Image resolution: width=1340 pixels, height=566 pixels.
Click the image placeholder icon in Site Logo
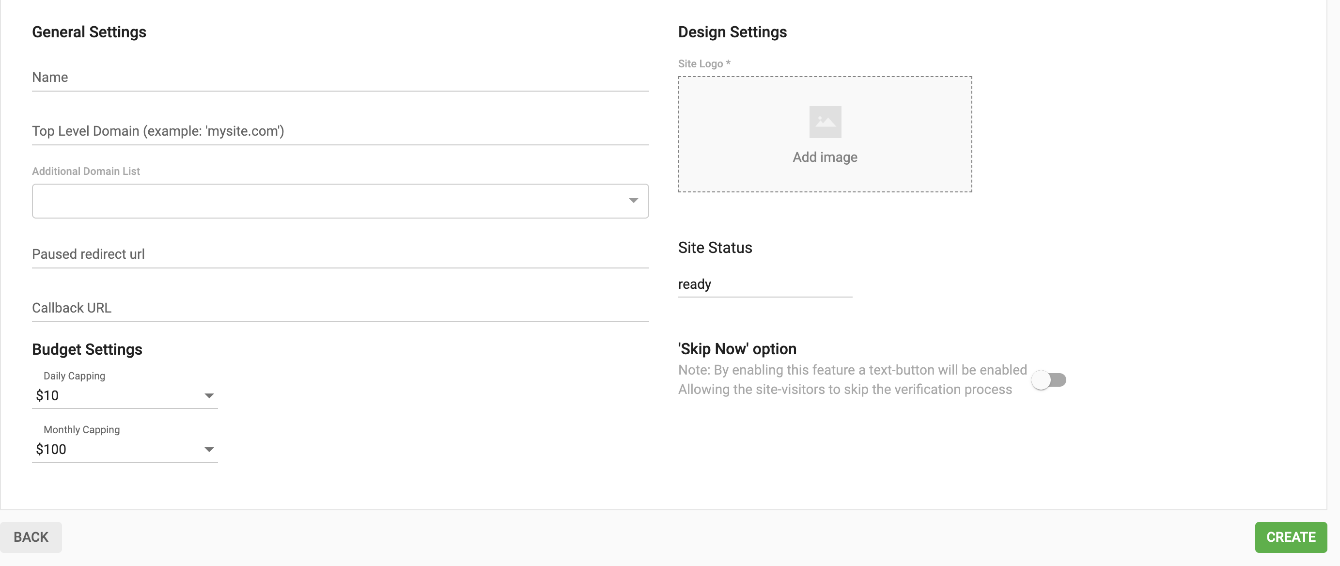(x=825, y=122)
